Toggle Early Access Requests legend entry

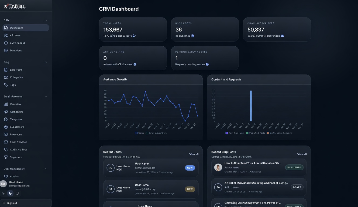pos(279,133)
